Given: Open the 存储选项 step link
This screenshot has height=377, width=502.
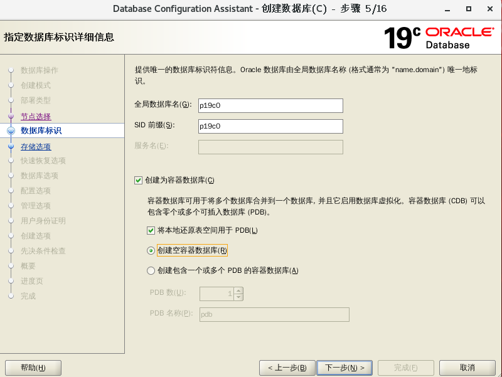Looking at the screenshot, I should pyautogui.click(x=36, y=147).
